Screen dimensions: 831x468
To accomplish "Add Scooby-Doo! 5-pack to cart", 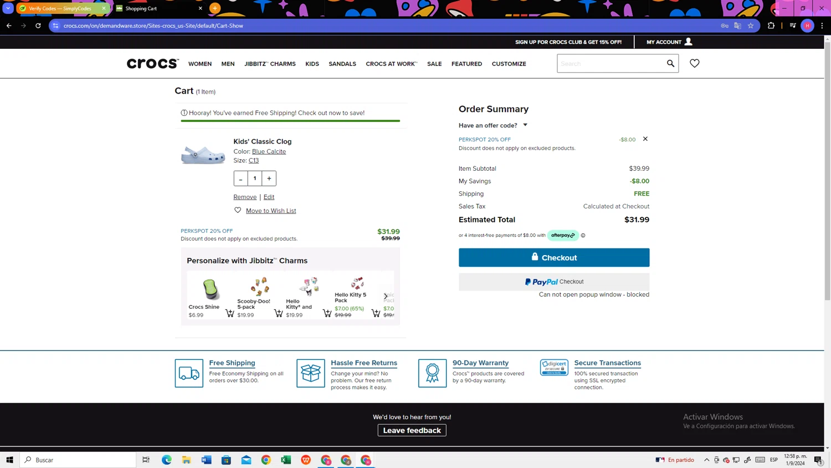I will tap(278, 313).
